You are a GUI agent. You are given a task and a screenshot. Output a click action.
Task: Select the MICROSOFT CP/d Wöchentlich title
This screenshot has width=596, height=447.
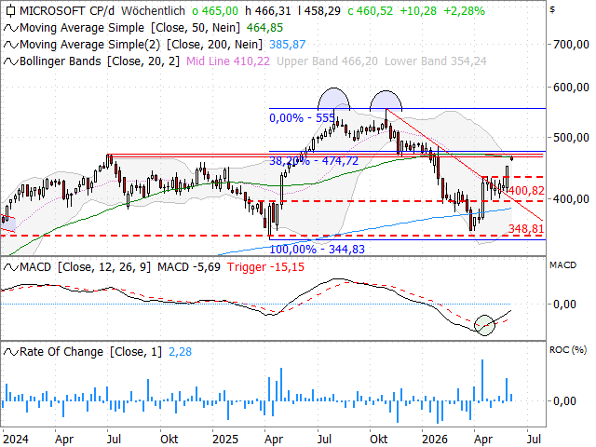102,11
